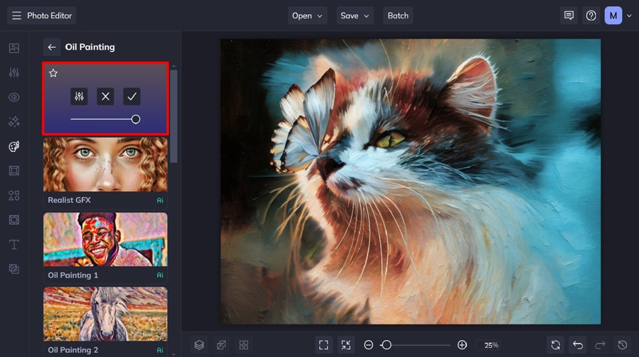The image size is (639, 357).
Task: Click the collapse to actual size icon
Action: tap(346, 345)
